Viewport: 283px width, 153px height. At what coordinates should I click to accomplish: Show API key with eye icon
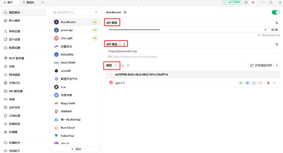click(266, 30)
